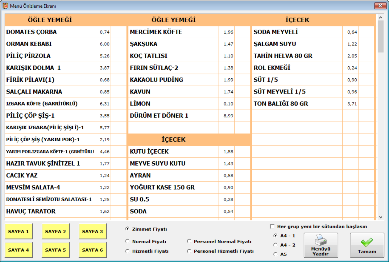Switch to A4 - 2 paper format
Screen dimensions: 389x262
tap(275, 245)
